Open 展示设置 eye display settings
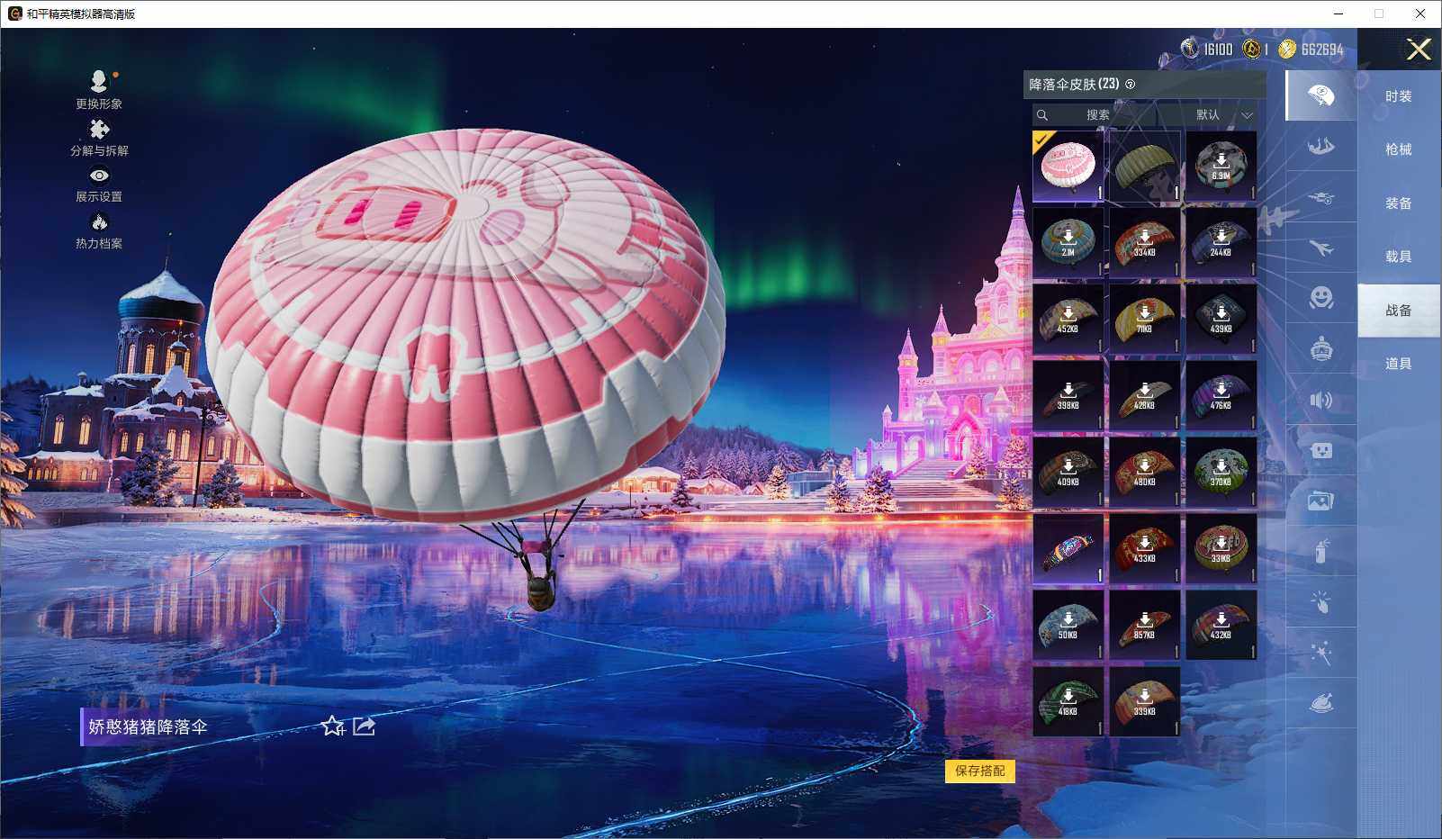 (99, 176)
